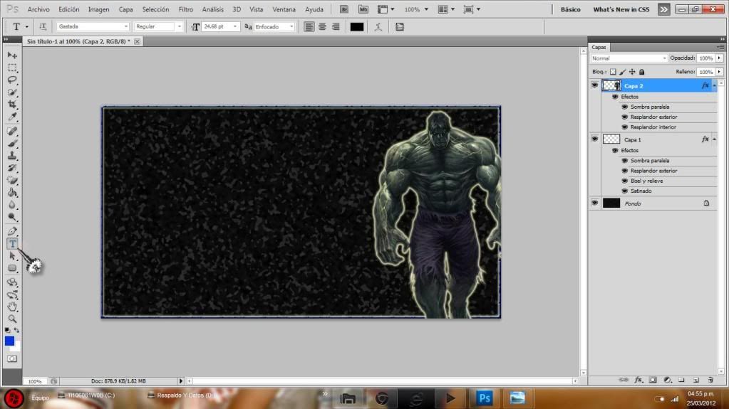Toggle Capa 1 Satinado effect visibility
This screenshot has height=409, width=729.
point(625,191)
